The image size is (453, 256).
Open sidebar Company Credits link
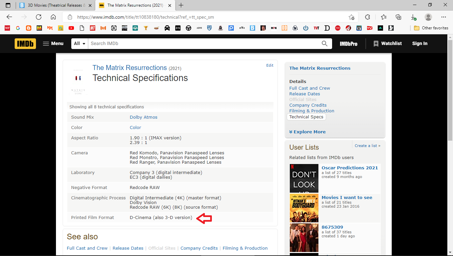click(x=308, y=105)
